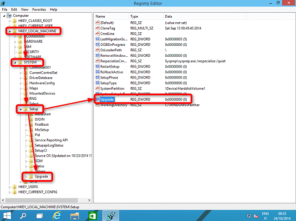Expand the Upgrade subkey under Setup

pyautogui.click(x=26, y=176)
